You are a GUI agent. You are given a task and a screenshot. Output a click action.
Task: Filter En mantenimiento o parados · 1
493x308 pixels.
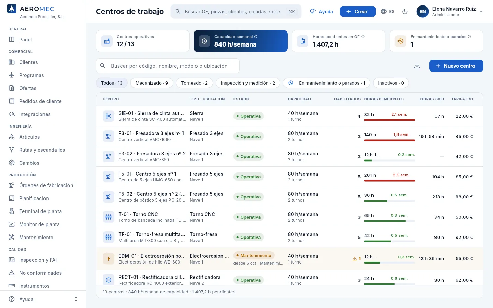click(327, 83)
